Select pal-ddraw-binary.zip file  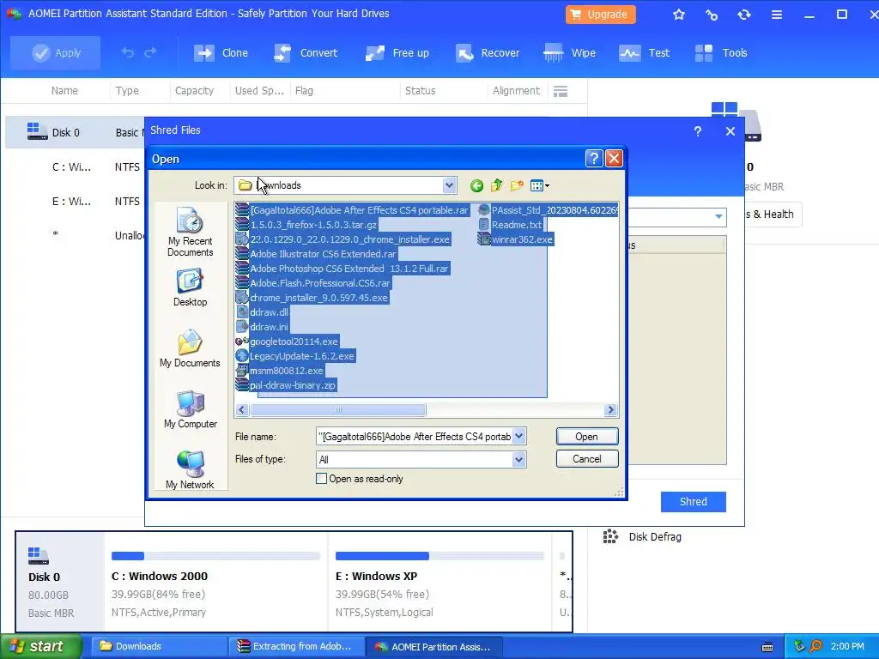click(286, 385)
